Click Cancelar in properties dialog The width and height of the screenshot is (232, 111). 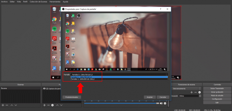163,97
